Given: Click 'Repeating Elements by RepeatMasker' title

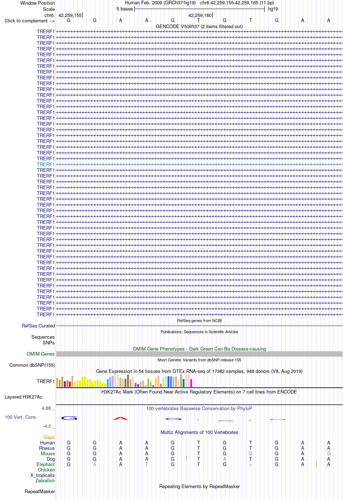Looking at the screenshot, I should (x=199, y=486).
